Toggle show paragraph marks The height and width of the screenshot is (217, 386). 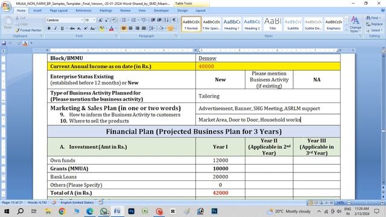174,20
